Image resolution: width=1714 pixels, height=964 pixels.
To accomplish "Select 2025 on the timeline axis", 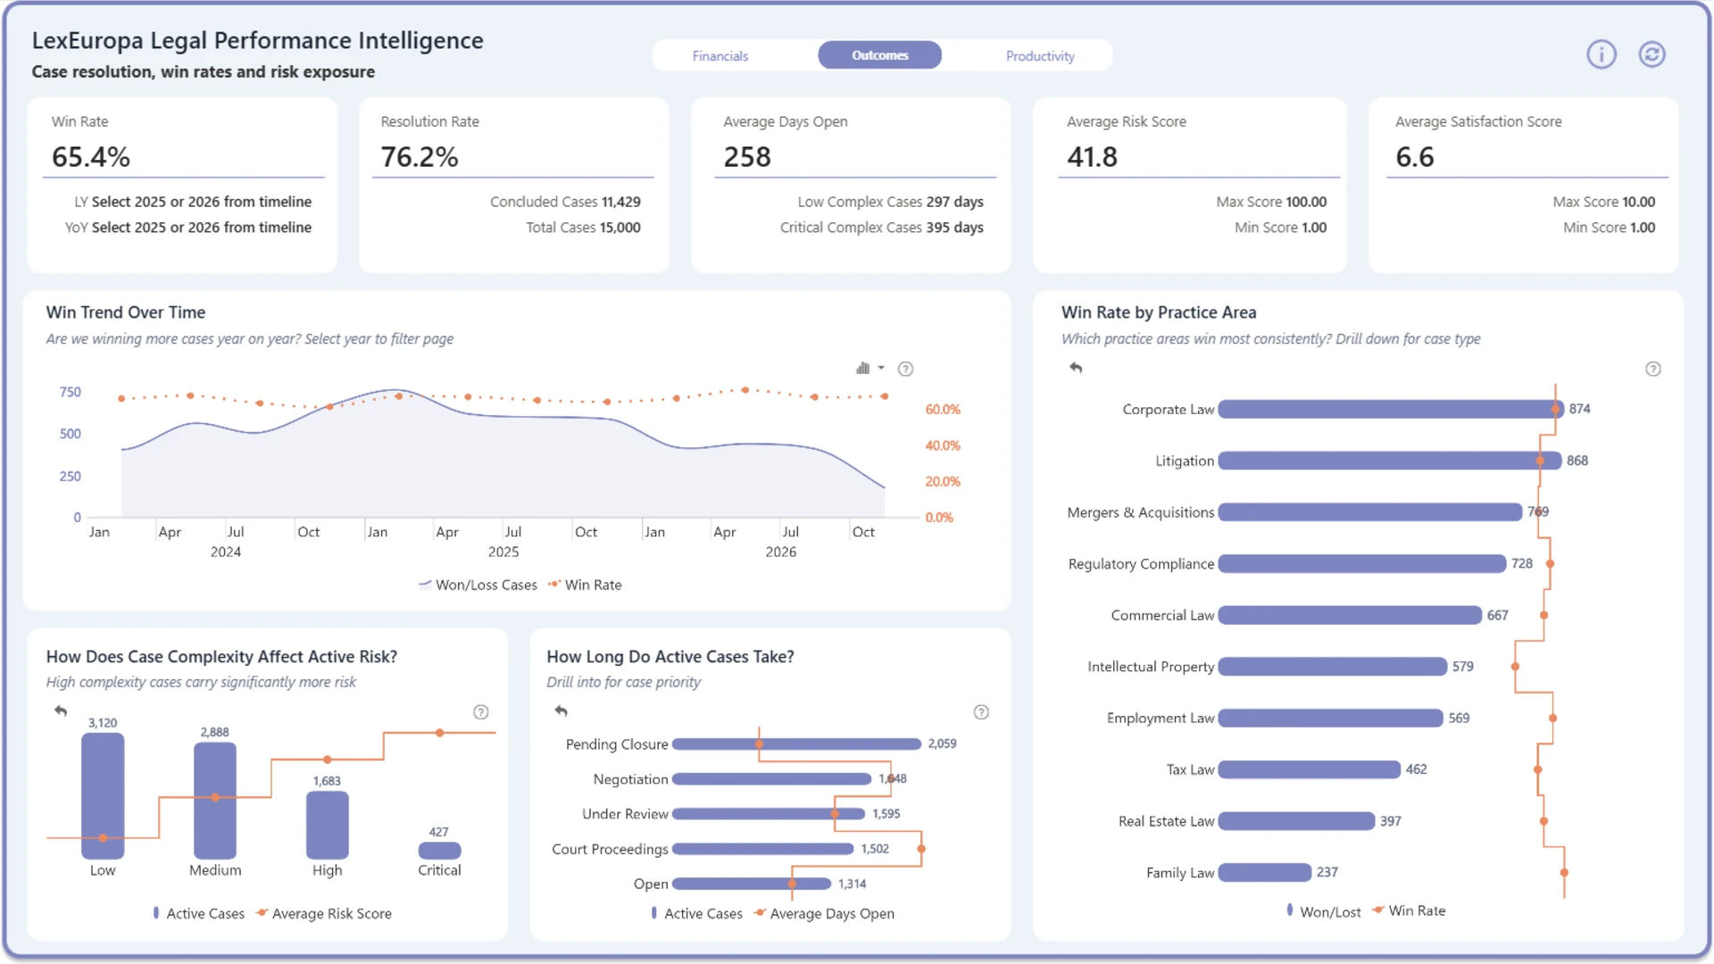I will click(x=503, y=552).
